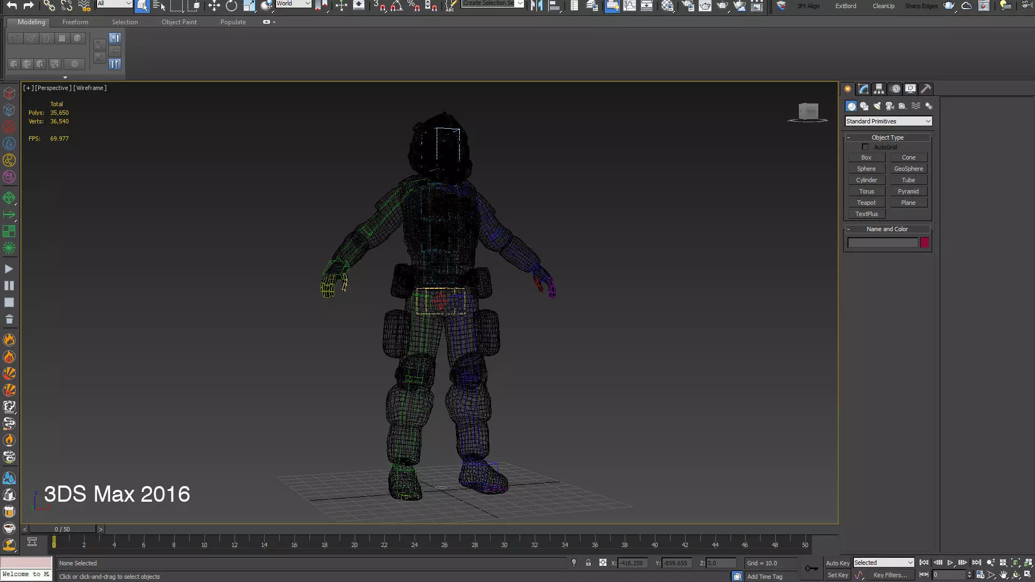This screenshot has height=582, width=1035.
Task: Select the Systems category icon
Action: pos(929,106)
